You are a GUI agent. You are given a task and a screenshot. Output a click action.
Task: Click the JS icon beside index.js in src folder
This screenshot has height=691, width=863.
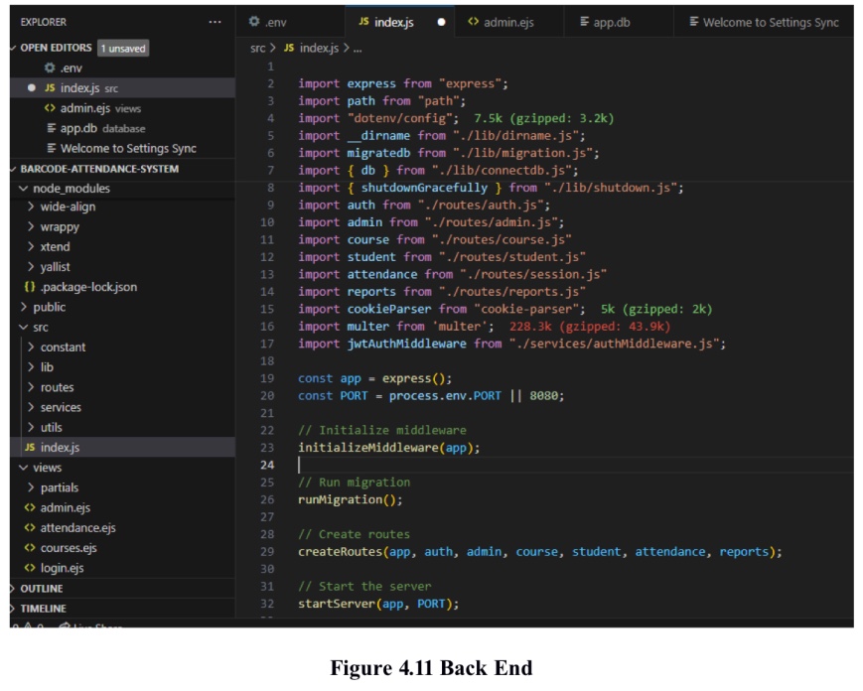(x=30, y=448)
